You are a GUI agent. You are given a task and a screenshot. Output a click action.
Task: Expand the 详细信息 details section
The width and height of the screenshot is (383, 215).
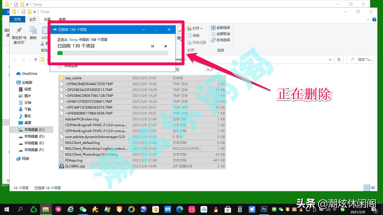pyautogui.click(x=61, y=66)
